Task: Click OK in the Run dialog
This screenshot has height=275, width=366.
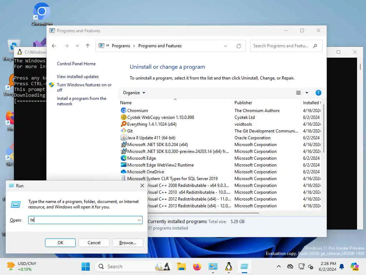Action: click(x=60, y=243)
